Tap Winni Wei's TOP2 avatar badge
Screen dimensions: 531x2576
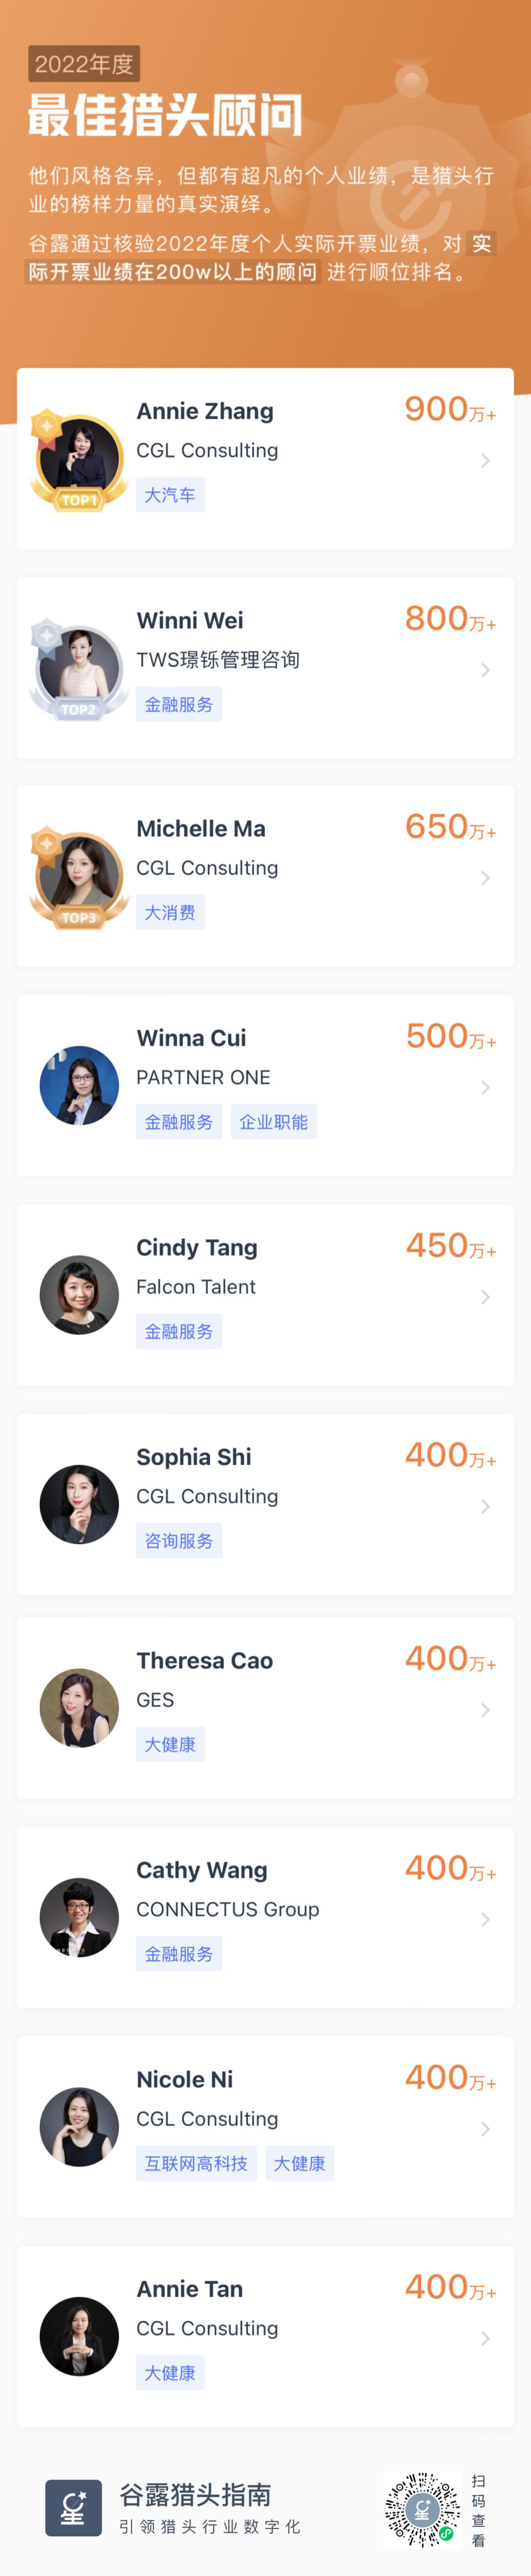coord(78,669)
